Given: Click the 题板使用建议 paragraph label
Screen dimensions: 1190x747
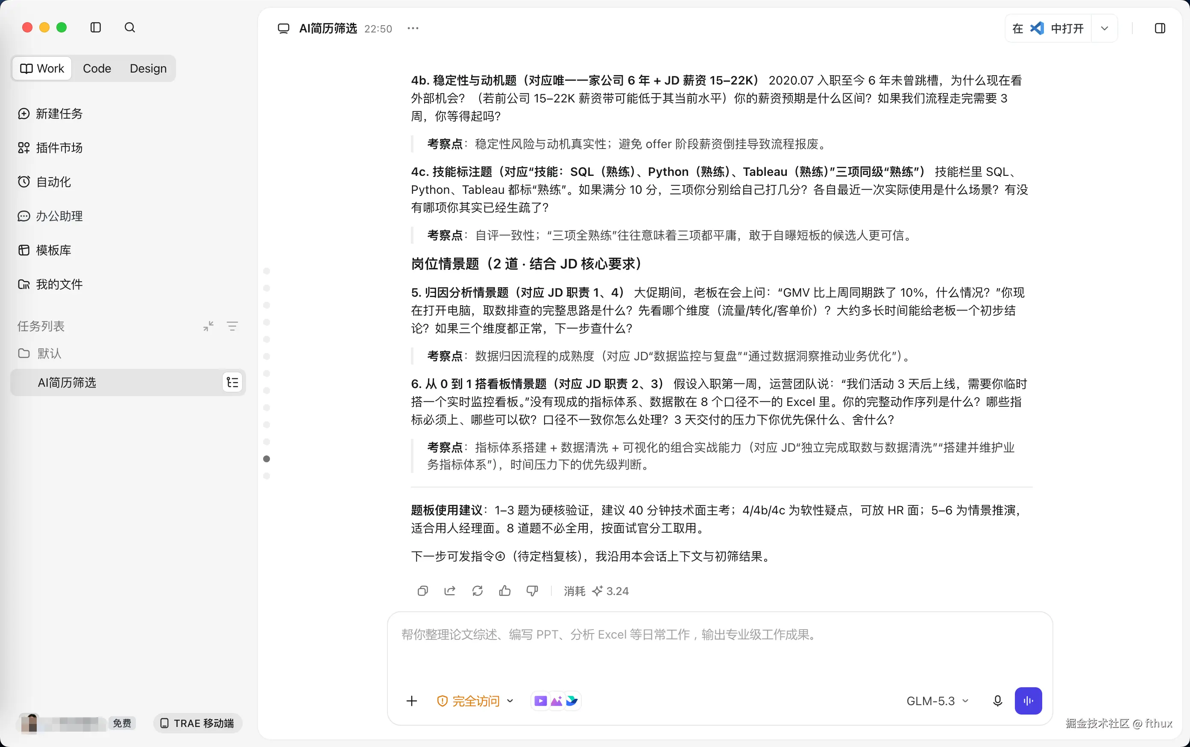Looking at the screenshot, I should click(447, 510).
